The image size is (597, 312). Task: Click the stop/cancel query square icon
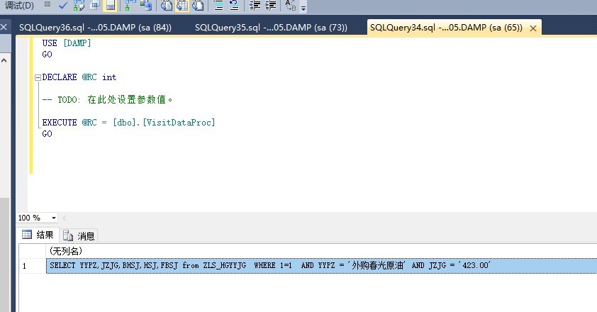(48, 4)
